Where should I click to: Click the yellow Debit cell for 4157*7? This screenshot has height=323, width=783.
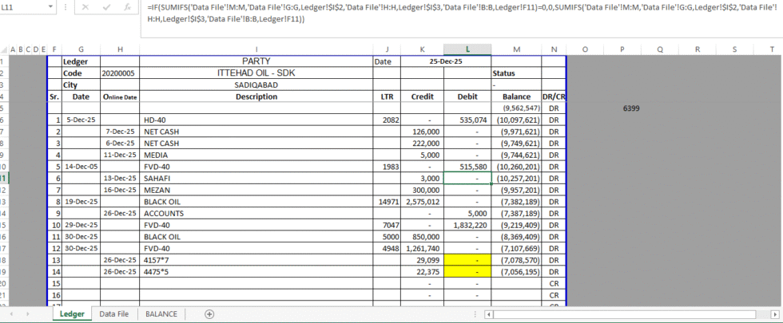coord(467,260)
